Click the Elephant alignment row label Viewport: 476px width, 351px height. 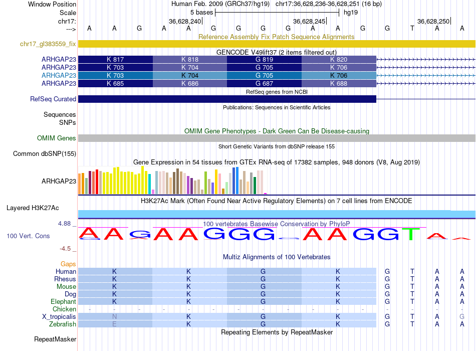click(x=63, y=301)
